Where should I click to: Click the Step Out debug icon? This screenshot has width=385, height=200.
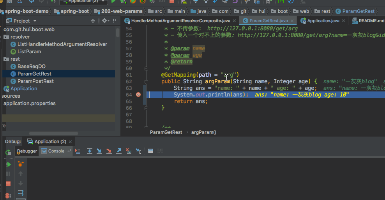(x=119, y=151)
